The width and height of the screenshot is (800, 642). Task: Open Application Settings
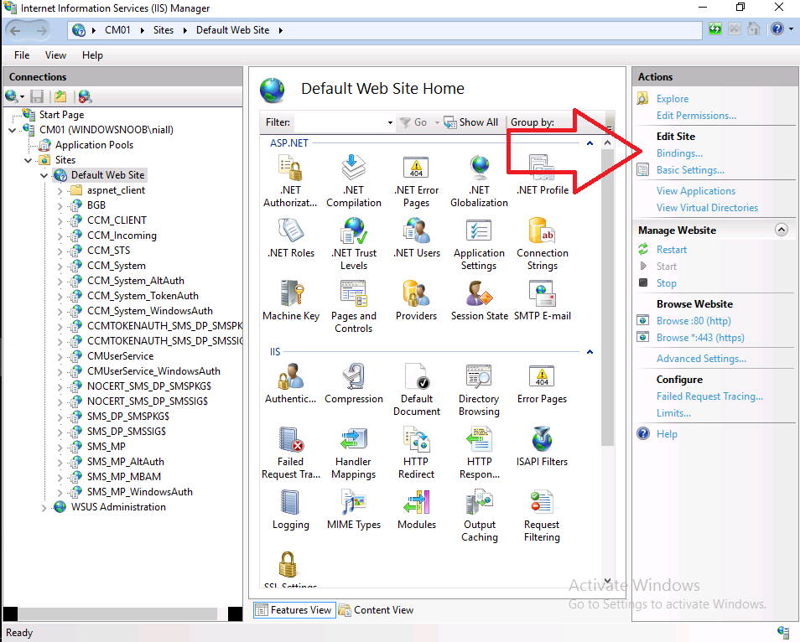point(479,244)
